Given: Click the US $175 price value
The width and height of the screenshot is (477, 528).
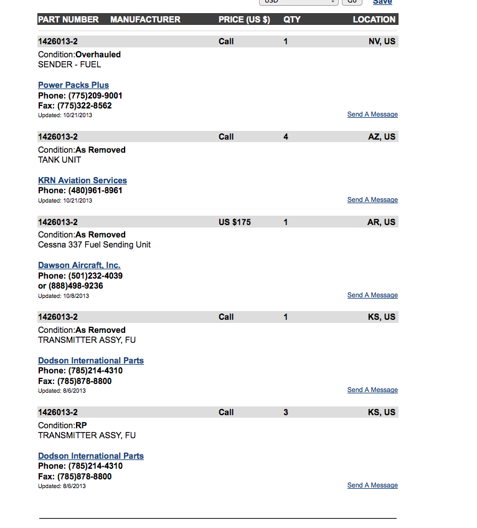Looking at the screenshot, I should click(235, 222).
